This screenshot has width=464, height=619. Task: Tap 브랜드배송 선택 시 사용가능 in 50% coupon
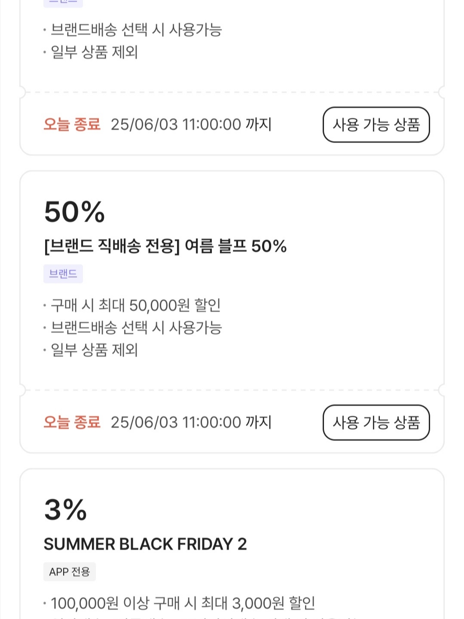pos(136,328)
